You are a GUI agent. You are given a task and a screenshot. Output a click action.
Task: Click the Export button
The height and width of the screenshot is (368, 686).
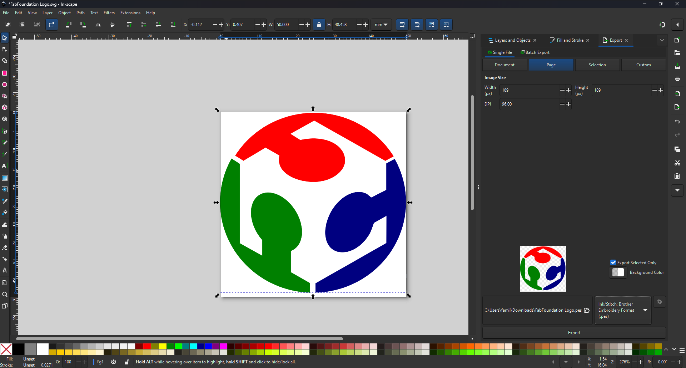(x=574, y=333)
